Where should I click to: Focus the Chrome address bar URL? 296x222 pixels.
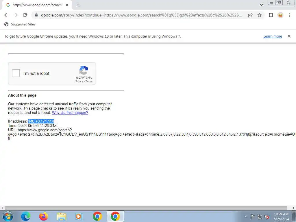click(x=141, y=15)
